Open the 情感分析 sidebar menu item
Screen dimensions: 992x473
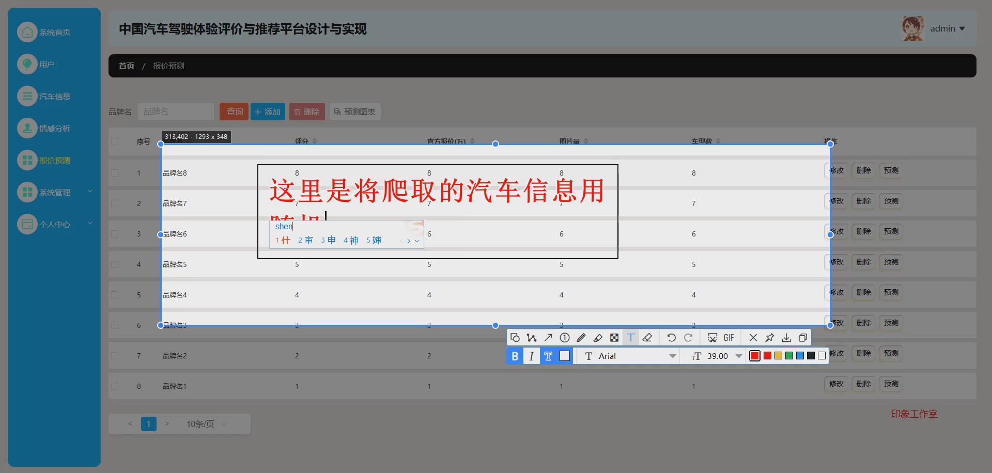point(53,128)
